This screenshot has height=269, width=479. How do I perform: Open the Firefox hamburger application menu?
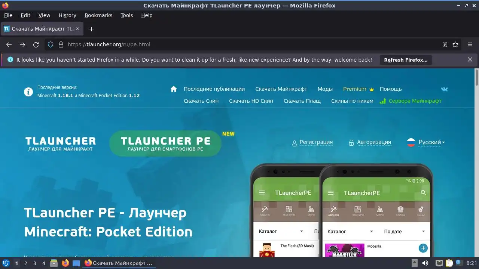470,44
